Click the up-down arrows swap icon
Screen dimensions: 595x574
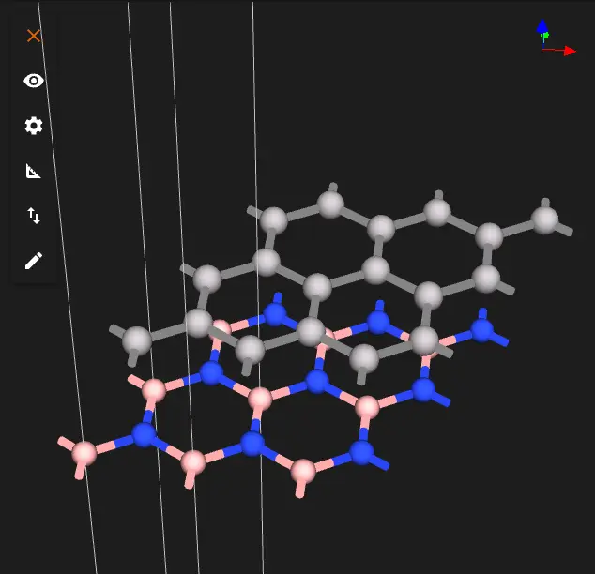tap(34, 216)
